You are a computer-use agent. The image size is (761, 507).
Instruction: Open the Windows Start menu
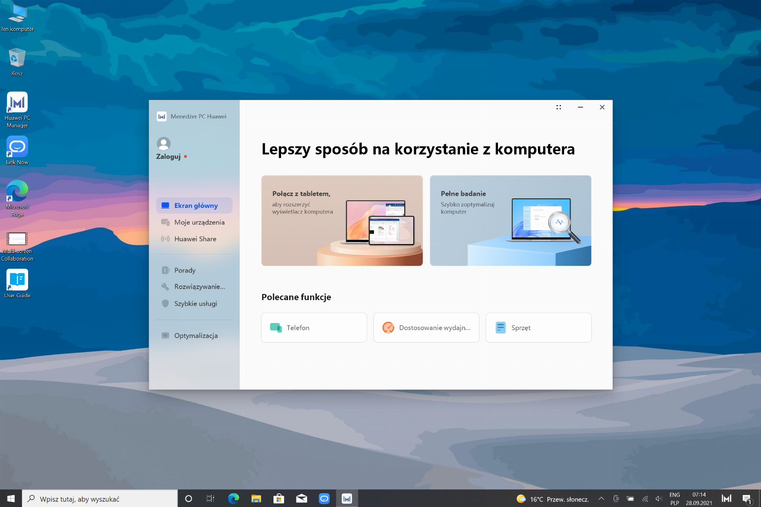tap(11, 498)
